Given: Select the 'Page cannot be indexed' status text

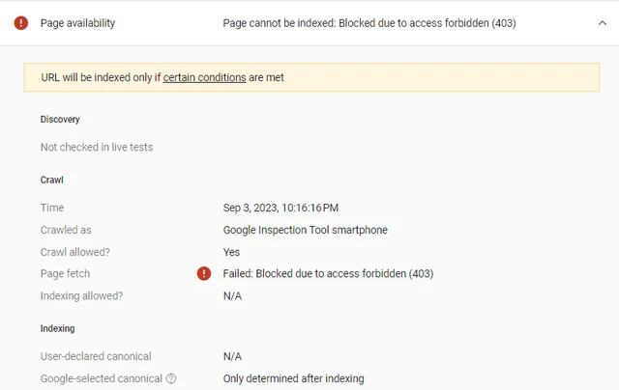Looking at the screenshot, I should click(368, 23).
